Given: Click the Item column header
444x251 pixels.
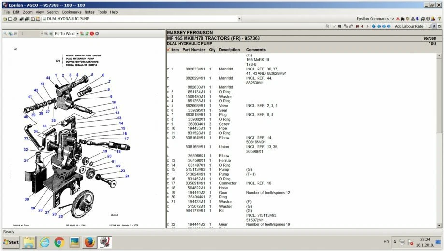Looking at the screenshot, I should (x=175, y=50).
